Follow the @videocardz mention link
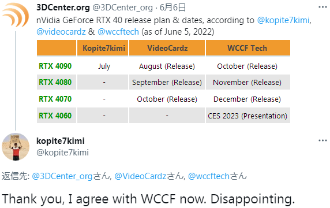 61,32
